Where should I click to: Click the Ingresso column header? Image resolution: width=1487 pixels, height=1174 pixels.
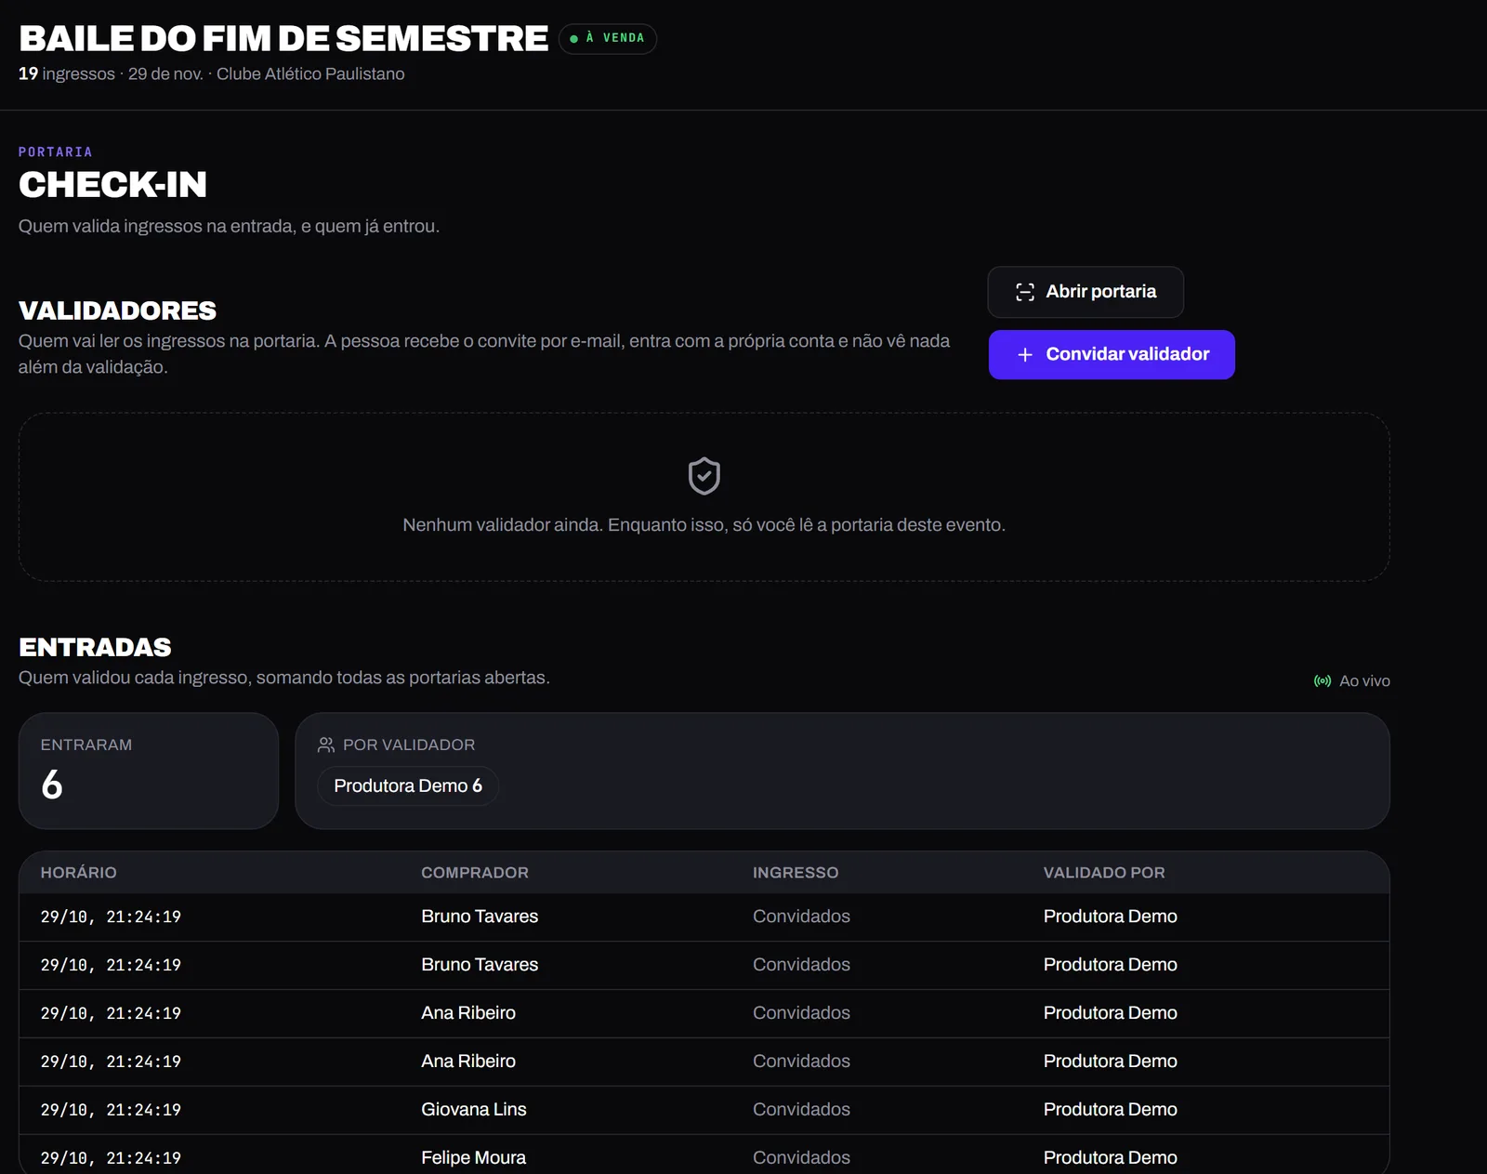point(796,873)
